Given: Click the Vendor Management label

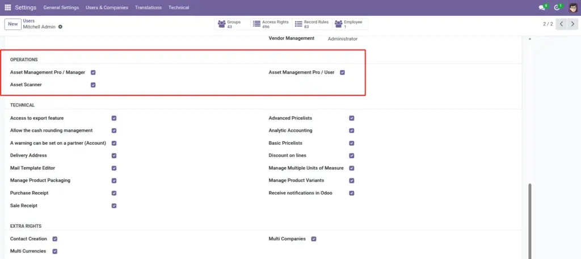Looking at the screenshot, I should click(x=292, y=38).
